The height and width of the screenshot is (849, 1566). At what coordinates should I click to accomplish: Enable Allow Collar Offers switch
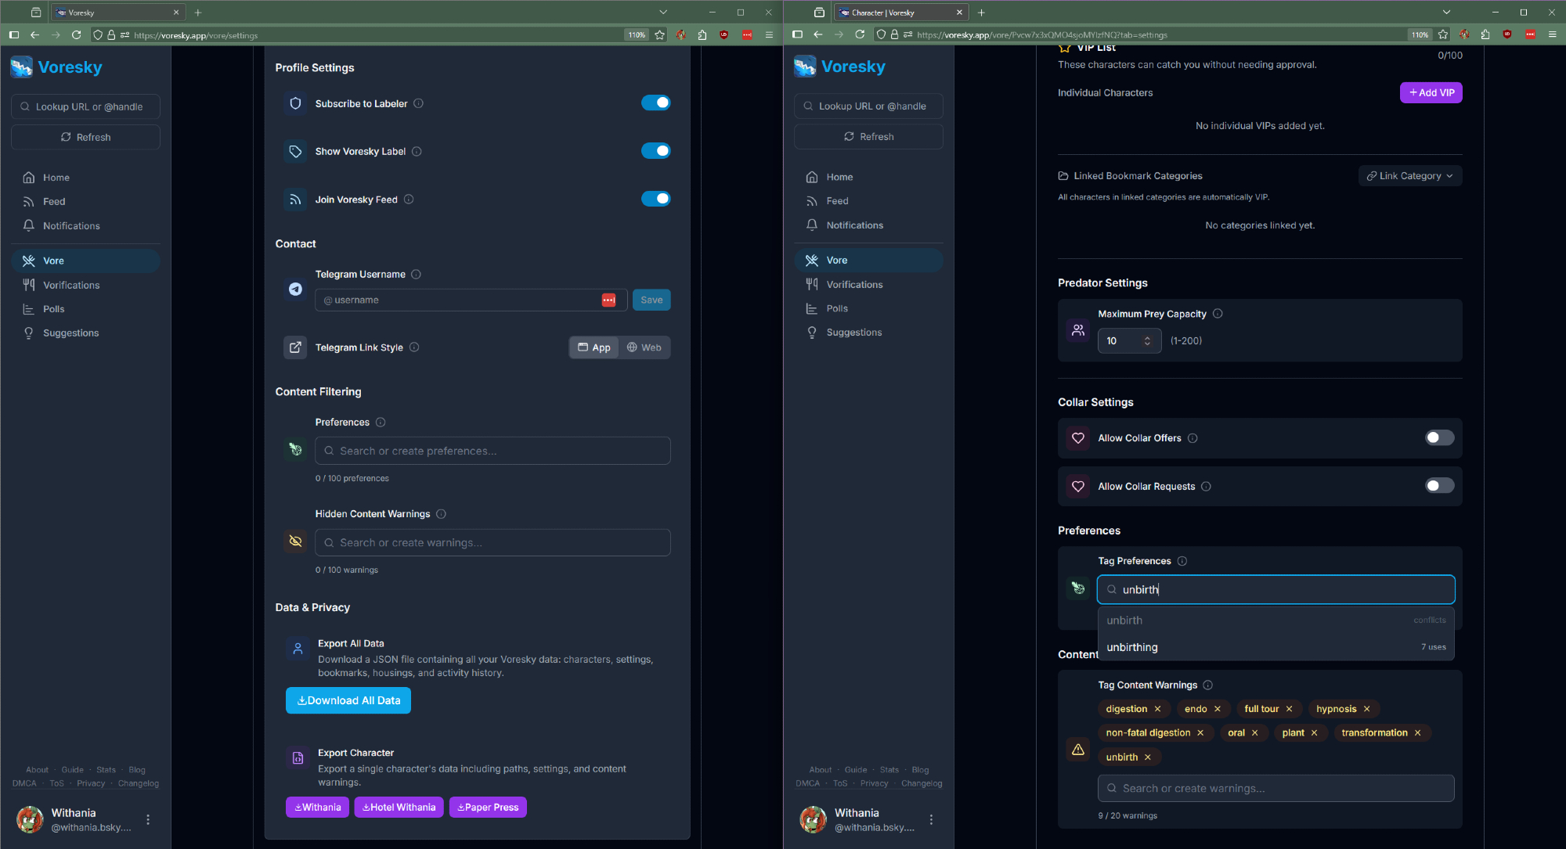1438,438
